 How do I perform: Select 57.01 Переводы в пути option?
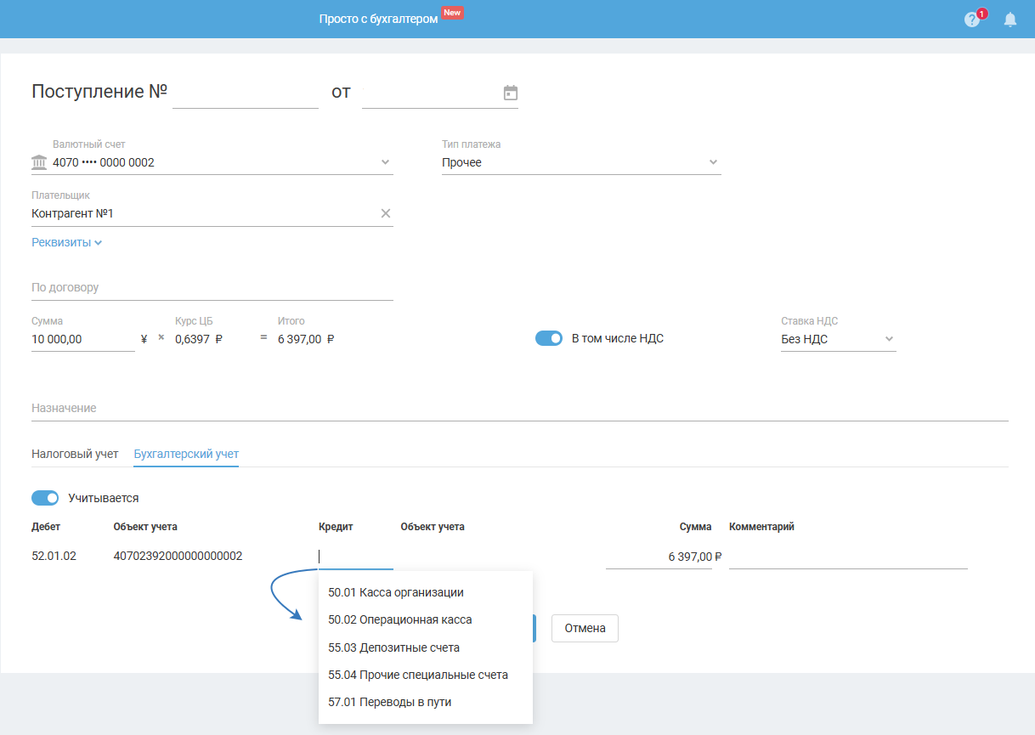click(390, 702)
